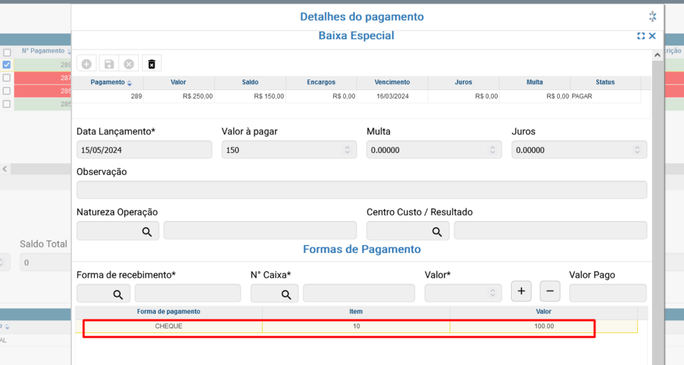Screen dimensions: 684x365
Task: Open the Forma de recebimento search magnifier
Action: pos(118,294)
